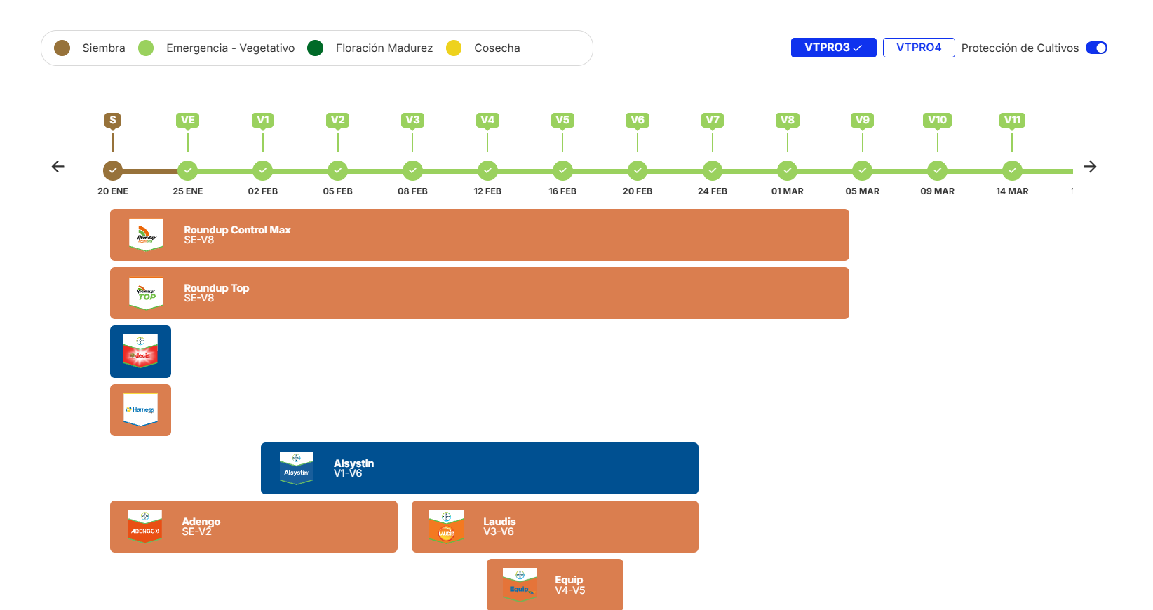
Task: Open the Harness product tile
Action: tap(140, 410)
